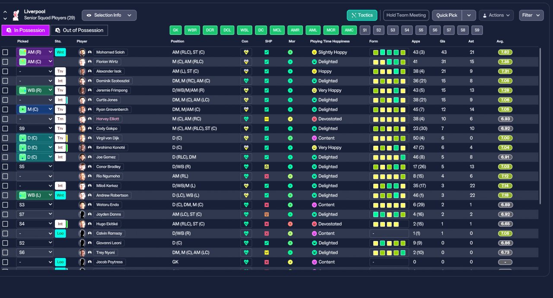553x298 pixels.
Task: Open Alexander Isak's picked position dropdown
Action: point(35,71)
